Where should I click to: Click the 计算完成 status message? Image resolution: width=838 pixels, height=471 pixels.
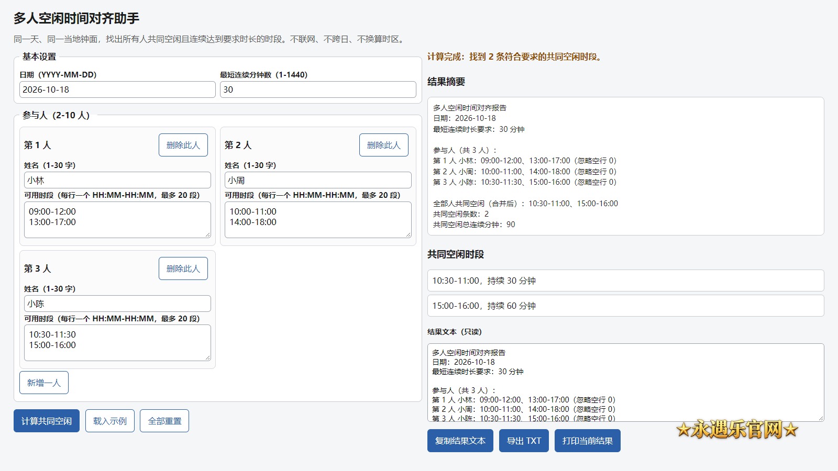pyautogui.click(x=515, y=57)
